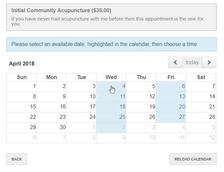224x172 pixels.
Task: Click Thursday April 19
Action: pyautogui.click(x=141, y=107)
